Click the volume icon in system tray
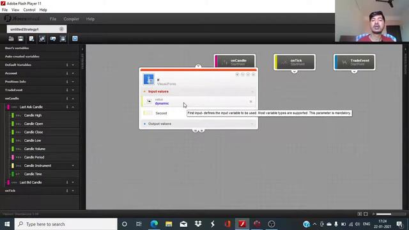This screenshot has height=230, width=409. 357,224
